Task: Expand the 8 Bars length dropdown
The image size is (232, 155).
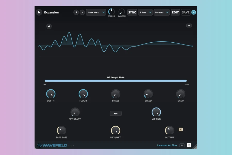Action: (x=145, y=12)
